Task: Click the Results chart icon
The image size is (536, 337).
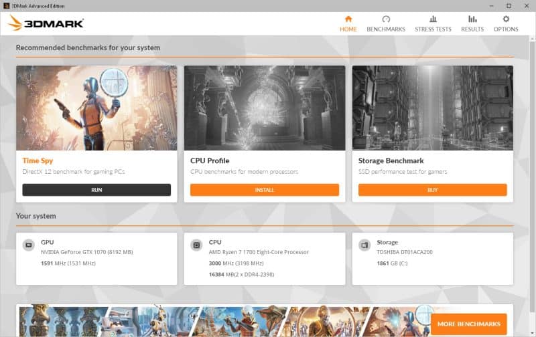Action: 472,19
